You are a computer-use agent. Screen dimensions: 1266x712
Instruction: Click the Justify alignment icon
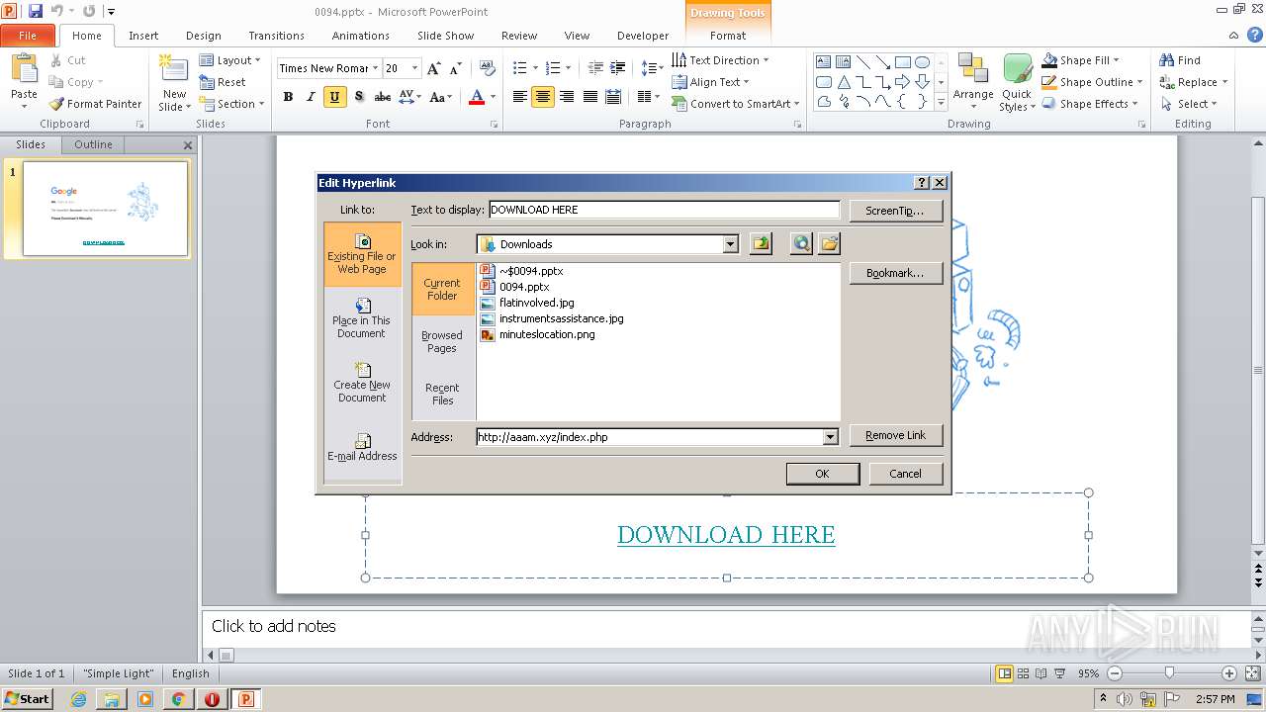tap(590, 97)
